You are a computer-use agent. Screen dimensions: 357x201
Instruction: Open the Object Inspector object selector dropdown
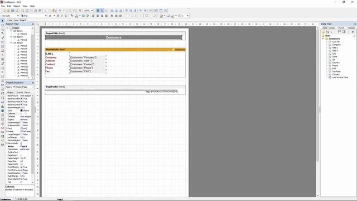(x=33, y=87)
